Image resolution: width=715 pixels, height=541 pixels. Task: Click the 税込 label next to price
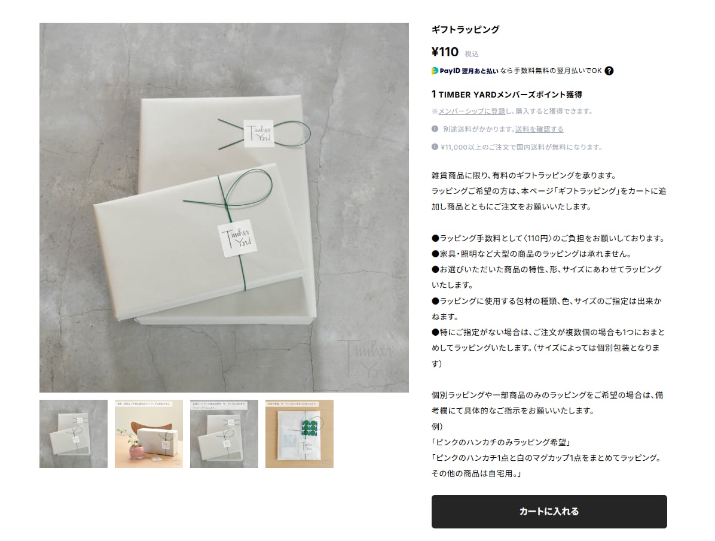(472, 54)
